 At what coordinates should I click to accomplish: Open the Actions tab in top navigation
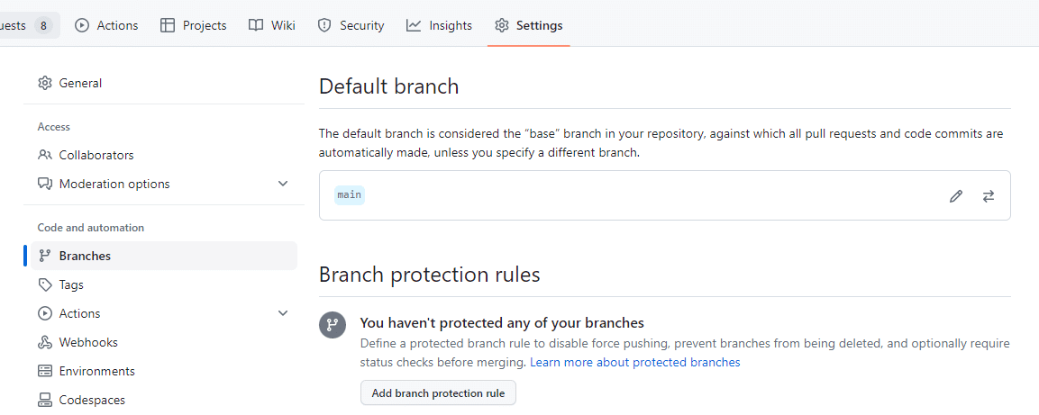106,25
